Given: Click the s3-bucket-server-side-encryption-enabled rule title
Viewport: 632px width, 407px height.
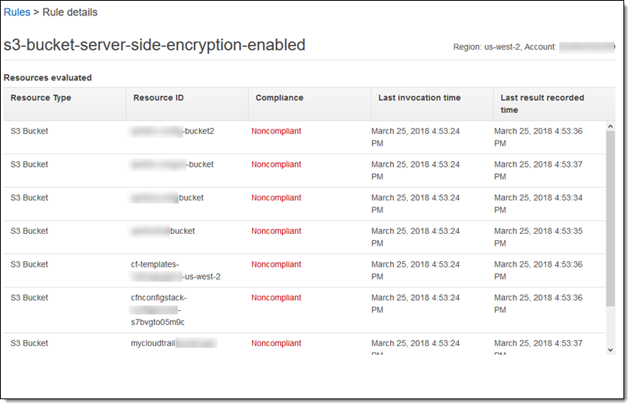Looking at the screenshot, I should tap(154, 45).
